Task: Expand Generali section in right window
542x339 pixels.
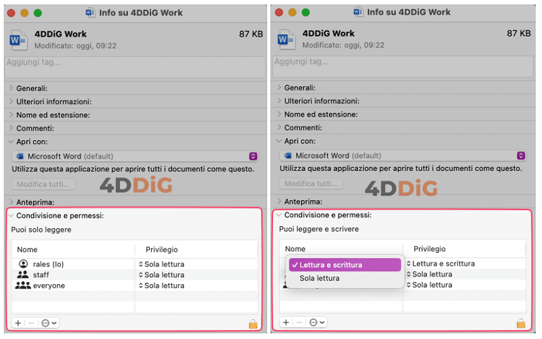Action: (279, 87)
